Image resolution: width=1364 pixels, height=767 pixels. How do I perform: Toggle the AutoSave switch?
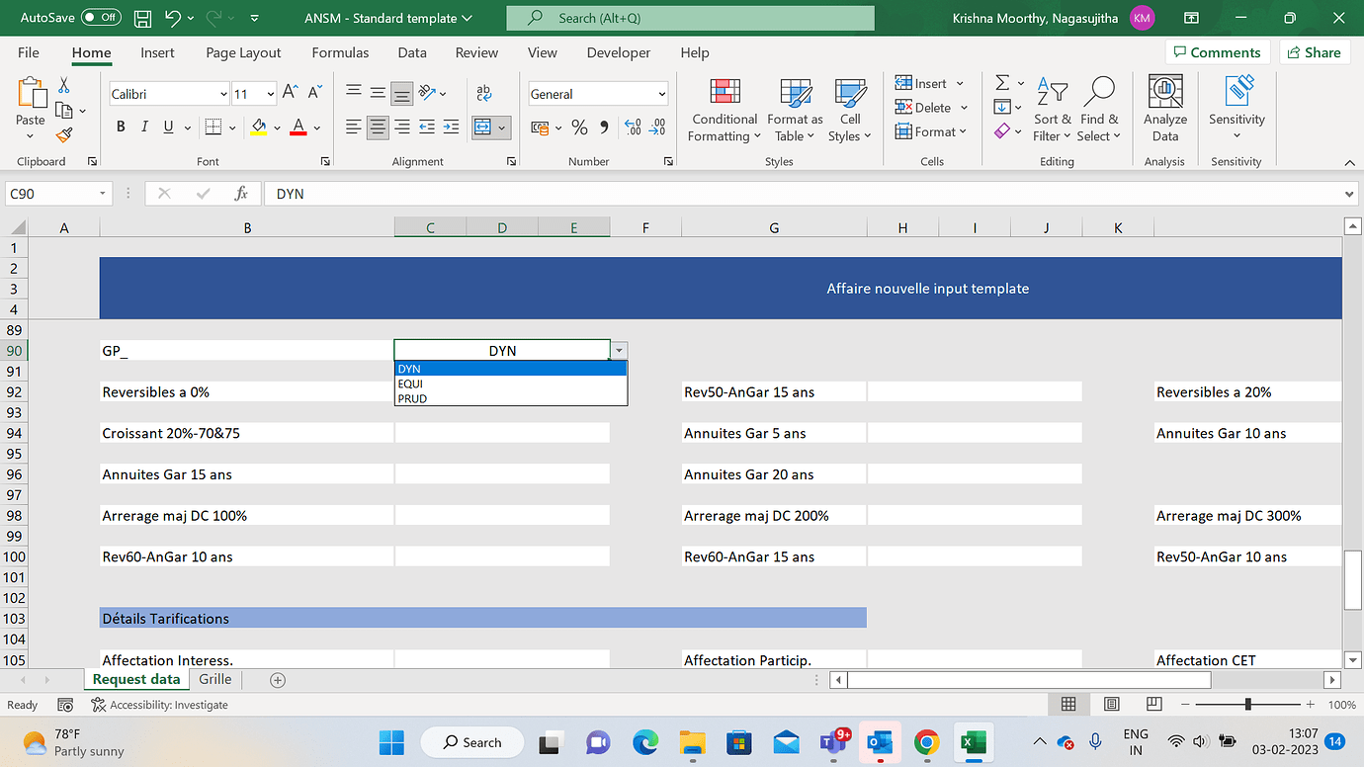click(101, 18)
